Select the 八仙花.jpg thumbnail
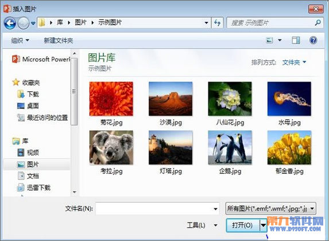The height and width of the screenshot is (241, 329). click(230, 99)
